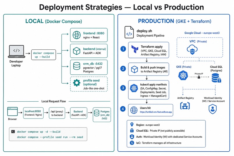Click the Users hit globe icon
This screenshot has height=156, width=234.
click(x=134, y=110)
